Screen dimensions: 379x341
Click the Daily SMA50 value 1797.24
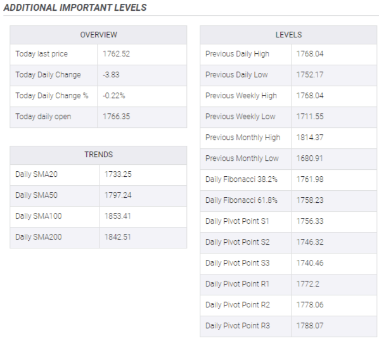click(x=118, y=195)
